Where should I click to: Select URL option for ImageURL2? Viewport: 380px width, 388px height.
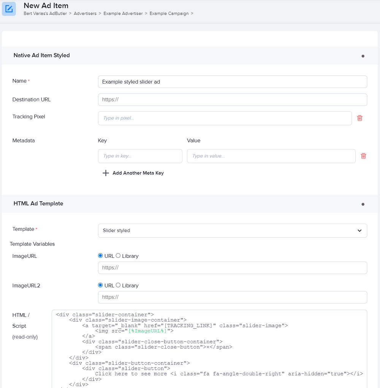100,285
